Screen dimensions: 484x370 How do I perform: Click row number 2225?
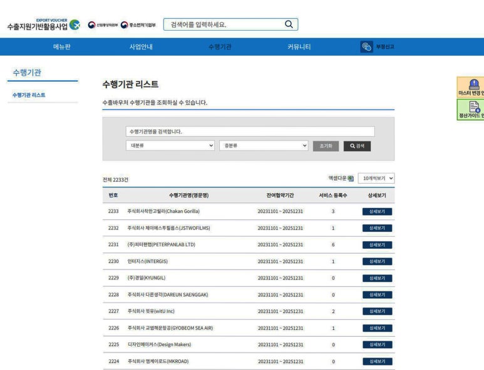click(113, 345)
